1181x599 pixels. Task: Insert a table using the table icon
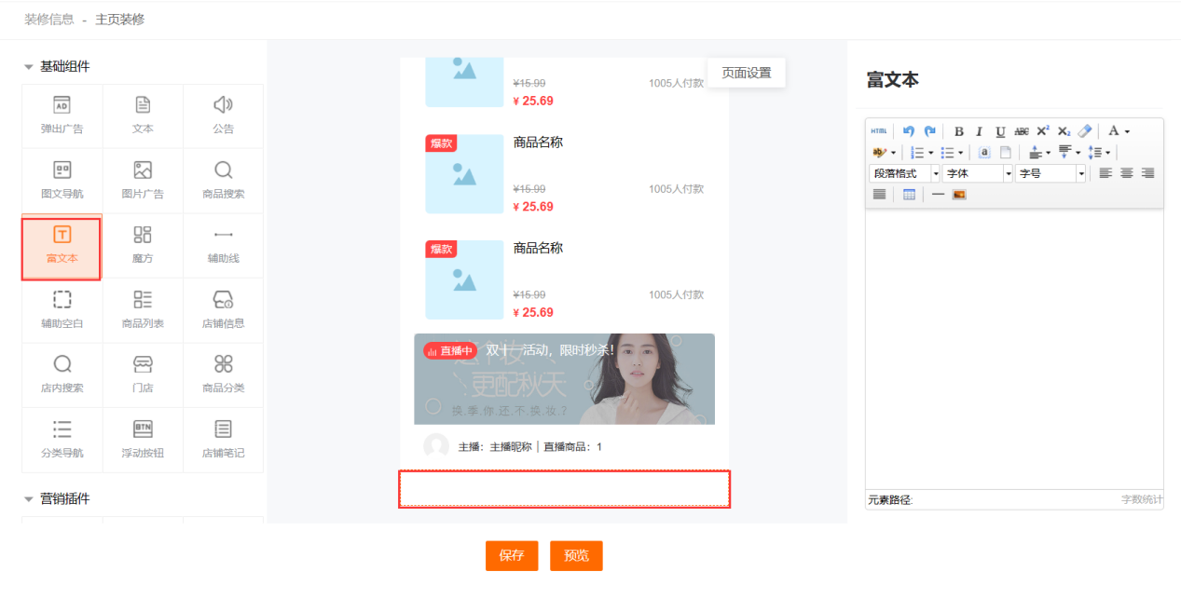tap(909, 195)
